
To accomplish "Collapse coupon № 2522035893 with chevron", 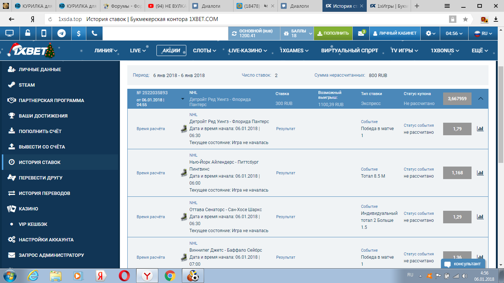I will pyautogui.click(x=480, y=99).
